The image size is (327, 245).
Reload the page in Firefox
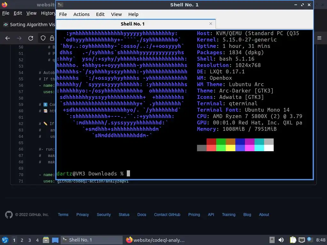pos(31,38)
